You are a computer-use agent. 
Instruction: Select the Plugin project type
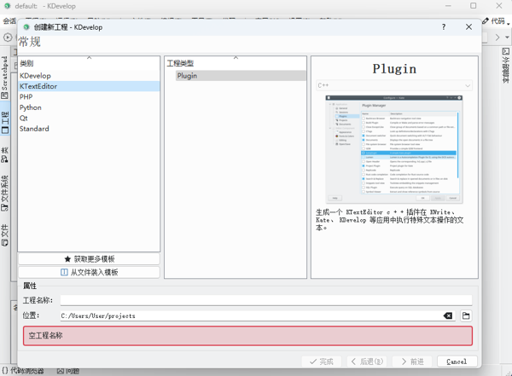[186, 76]
